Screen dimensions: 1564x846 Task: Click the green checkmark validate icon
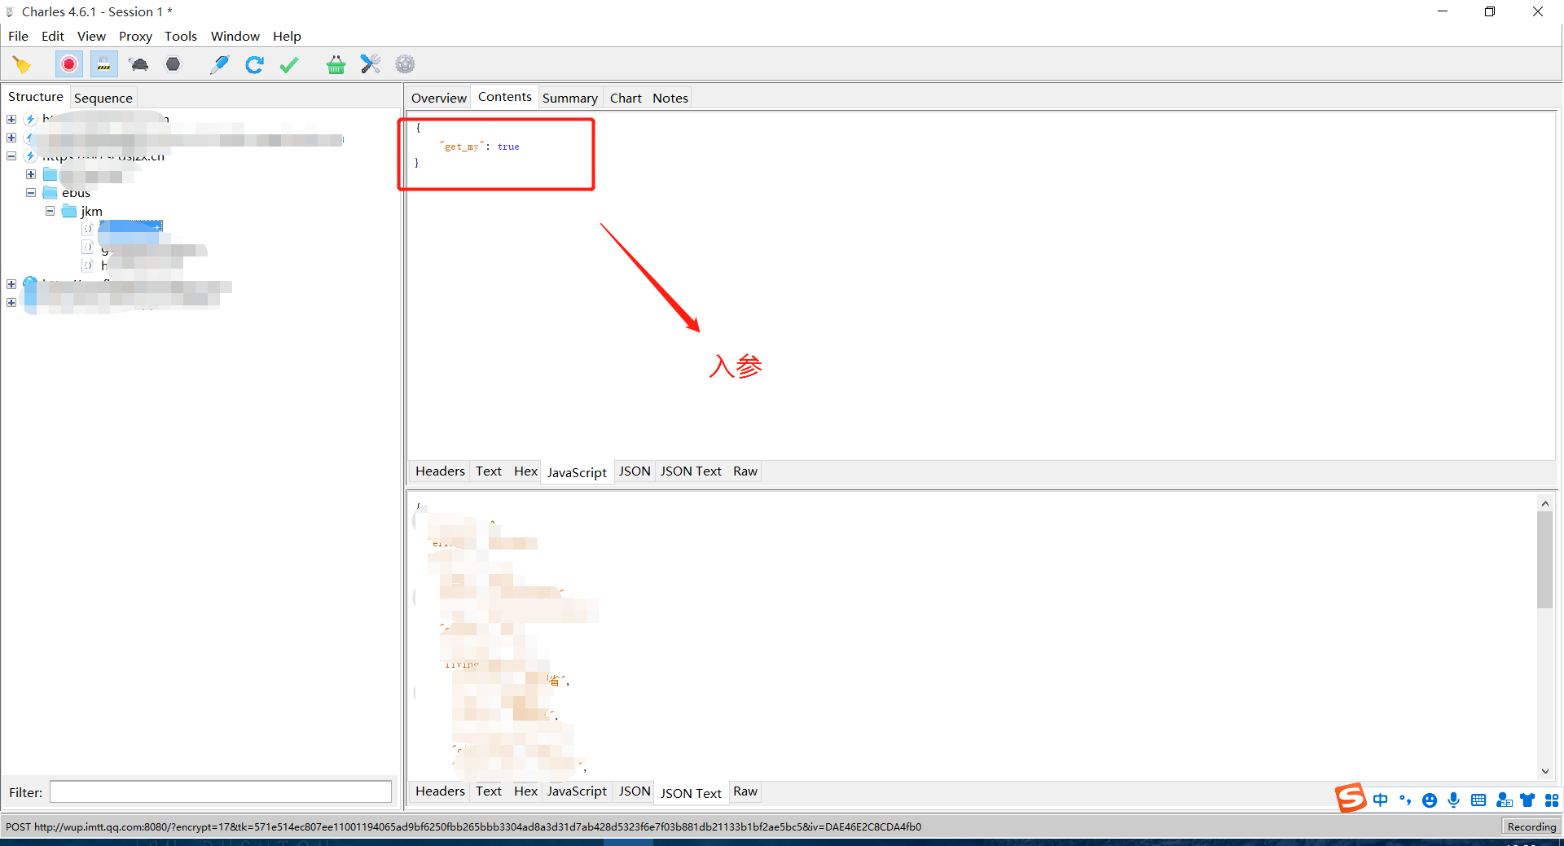tap(289, 64)
